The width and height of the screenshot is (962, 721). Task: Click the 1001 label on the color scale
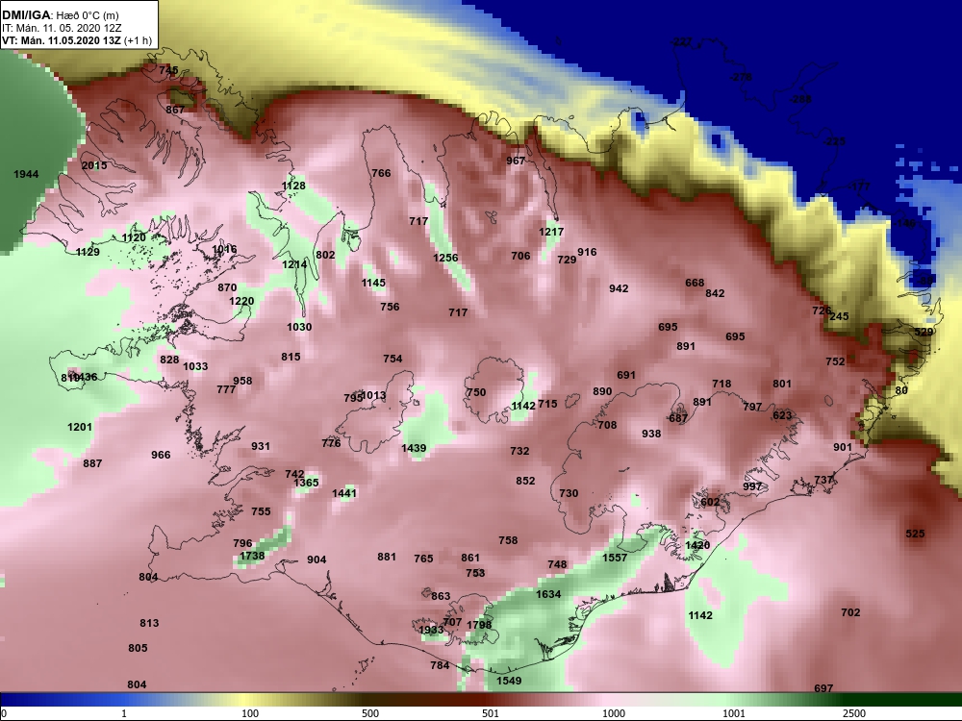tap(734, 713)
